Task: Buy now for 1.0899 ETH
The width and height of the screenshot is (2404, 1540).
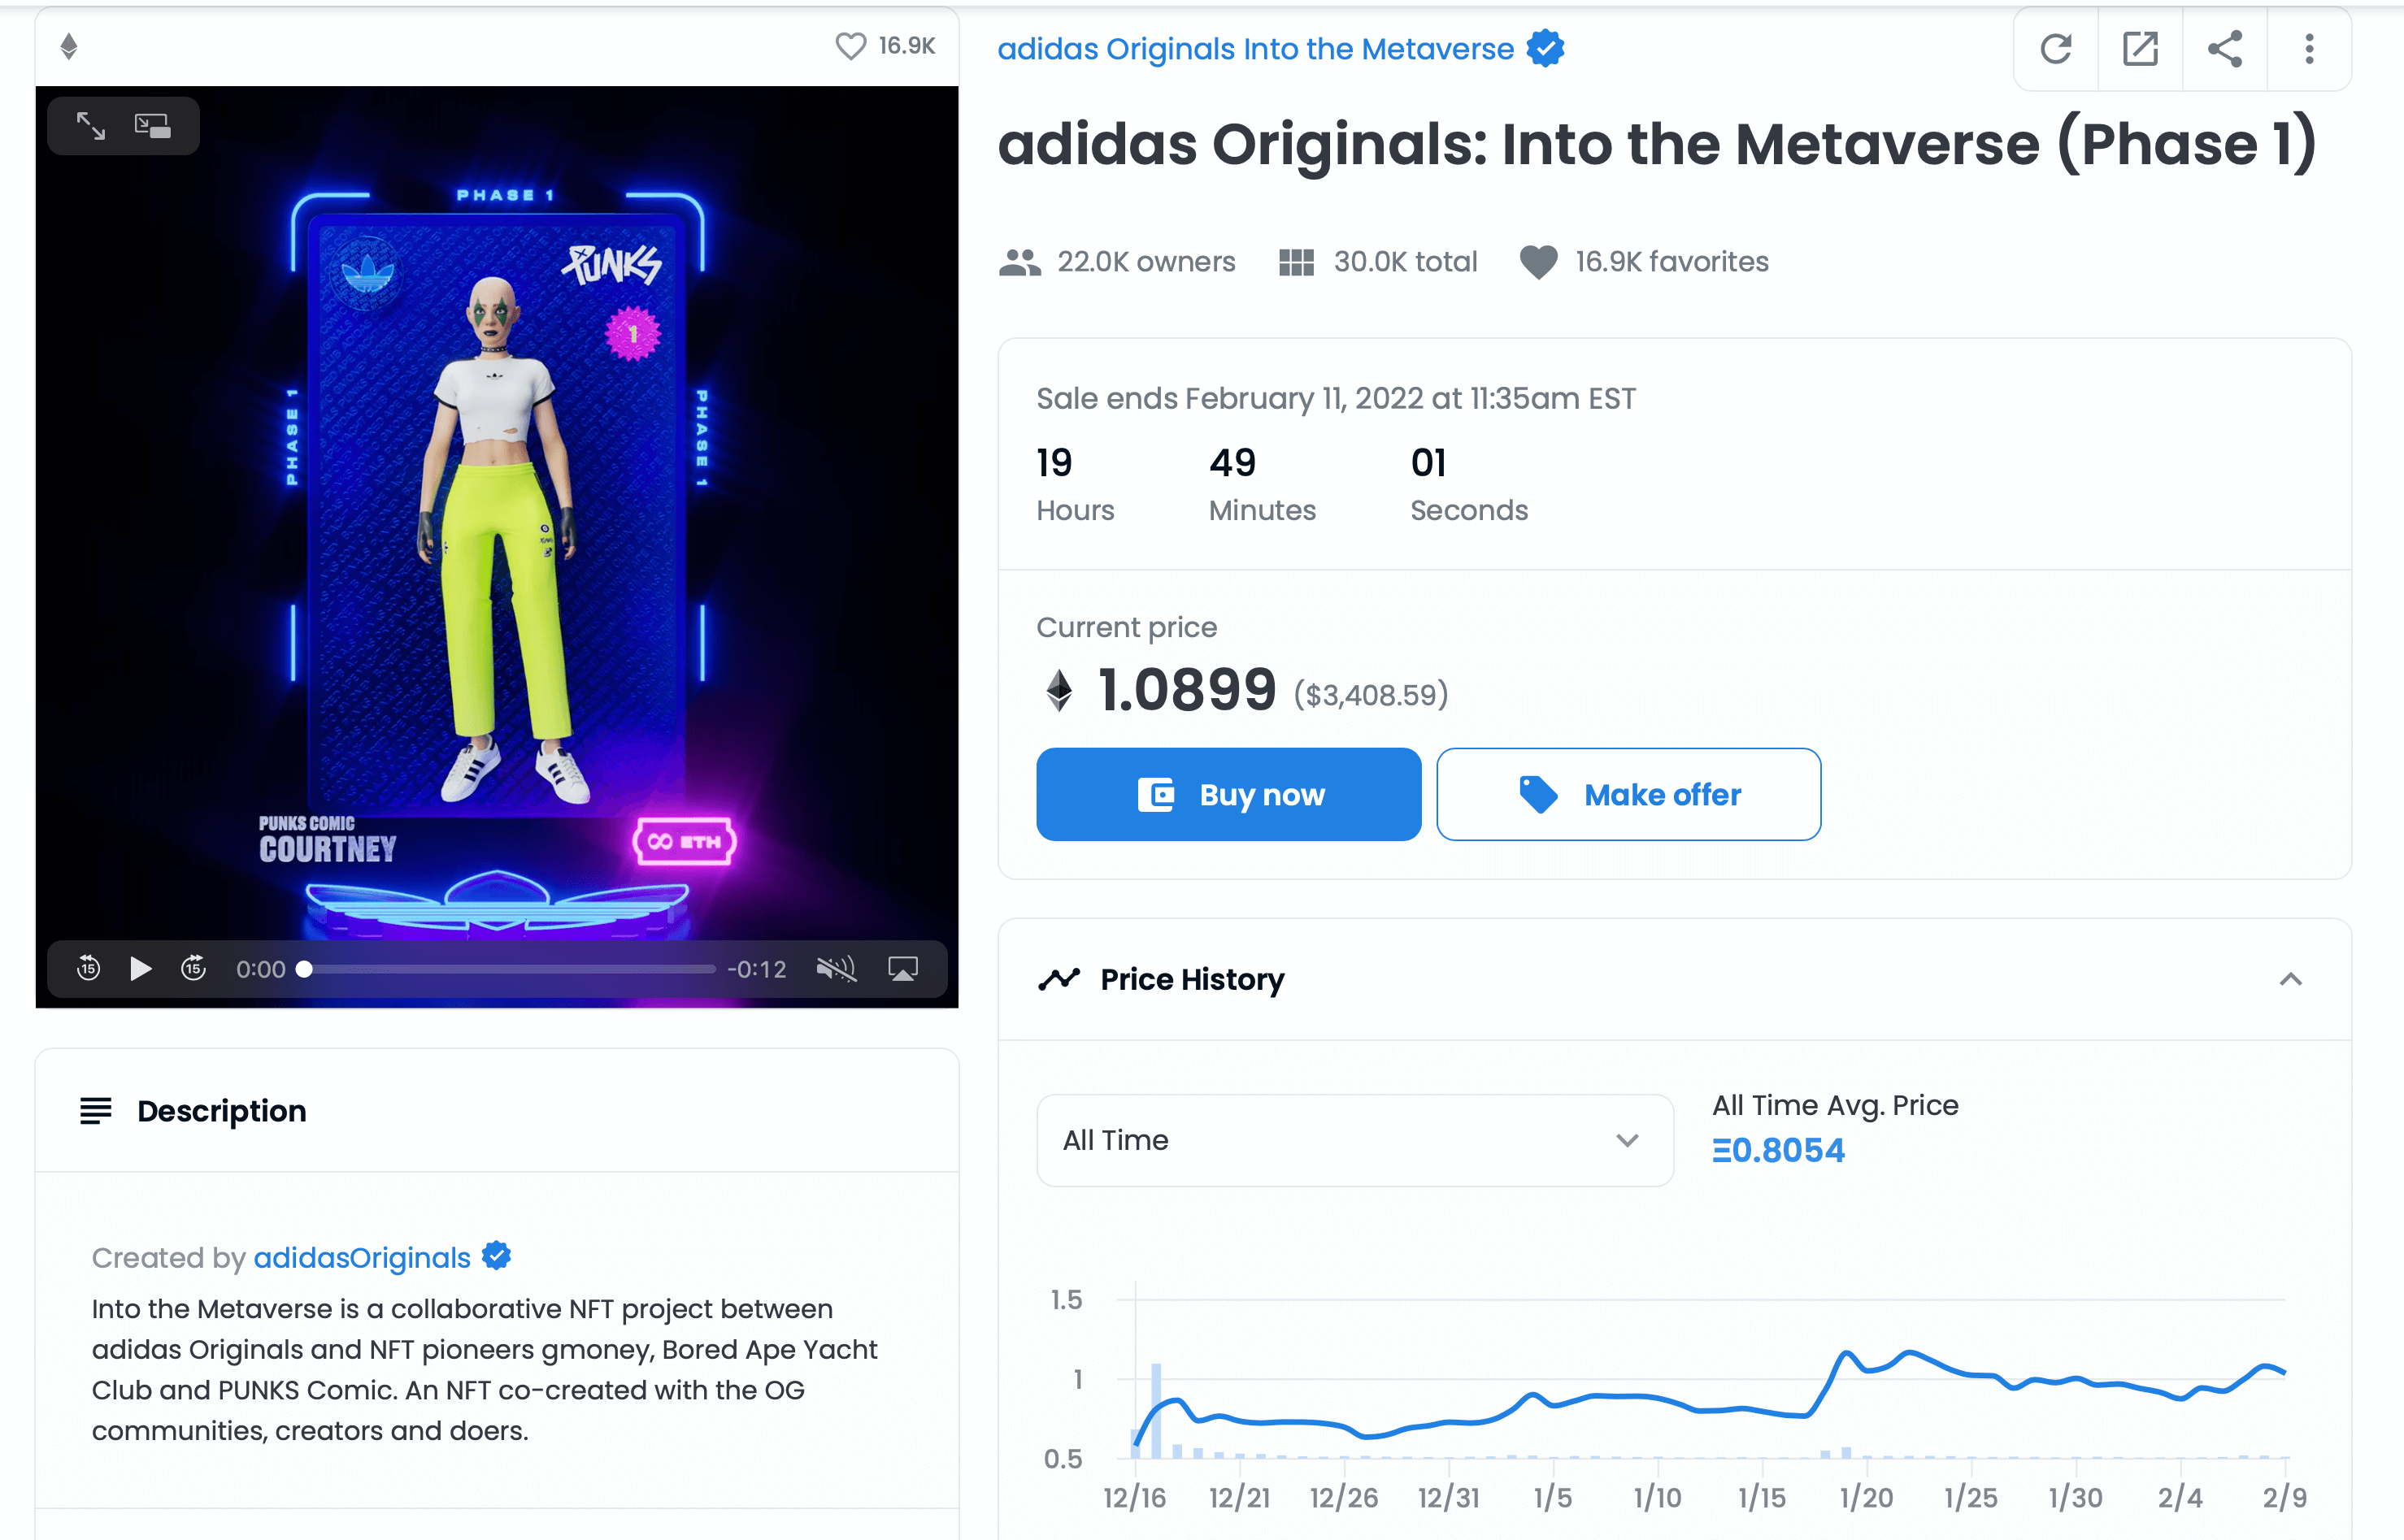Action: tap(1228, 794)
